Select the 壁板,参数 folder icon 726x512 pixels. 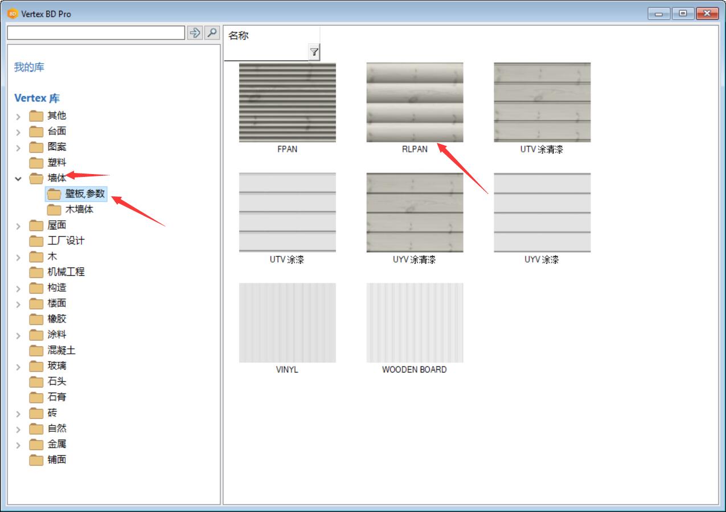[x=54, y=194]
